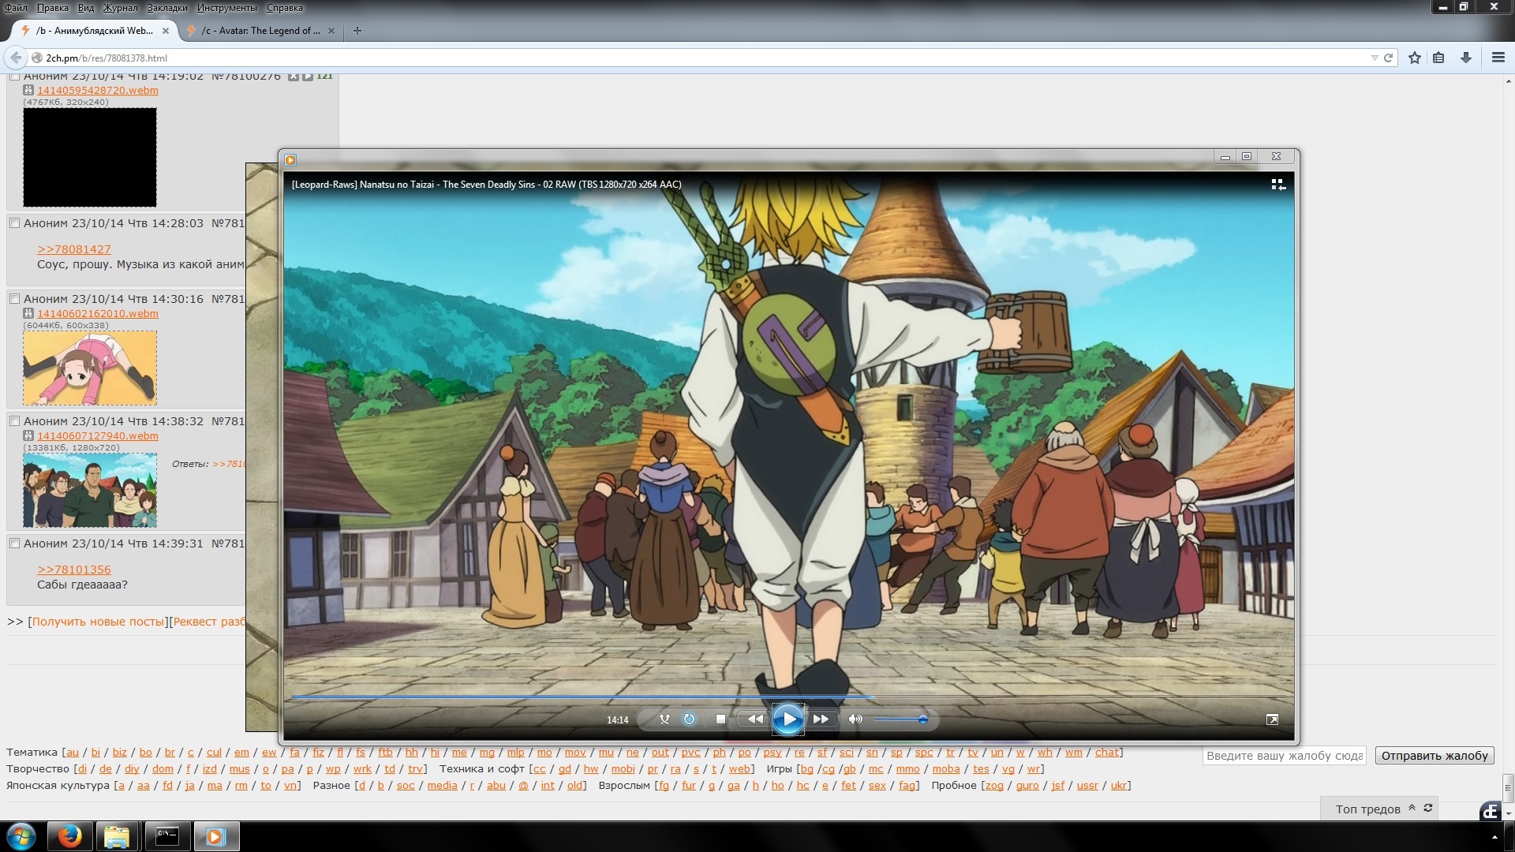Click the Stop playback square icon
This screenshot has width=1515, height=852.
click(720, 719)
